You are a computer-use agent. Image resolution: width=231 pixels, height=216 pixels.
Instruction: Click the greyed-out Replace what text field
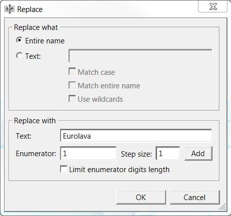click(x=140, y=56)
